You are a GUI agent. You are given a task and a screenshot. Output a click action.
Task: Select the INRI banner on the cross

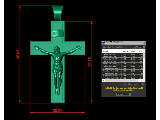click(58, 33)
